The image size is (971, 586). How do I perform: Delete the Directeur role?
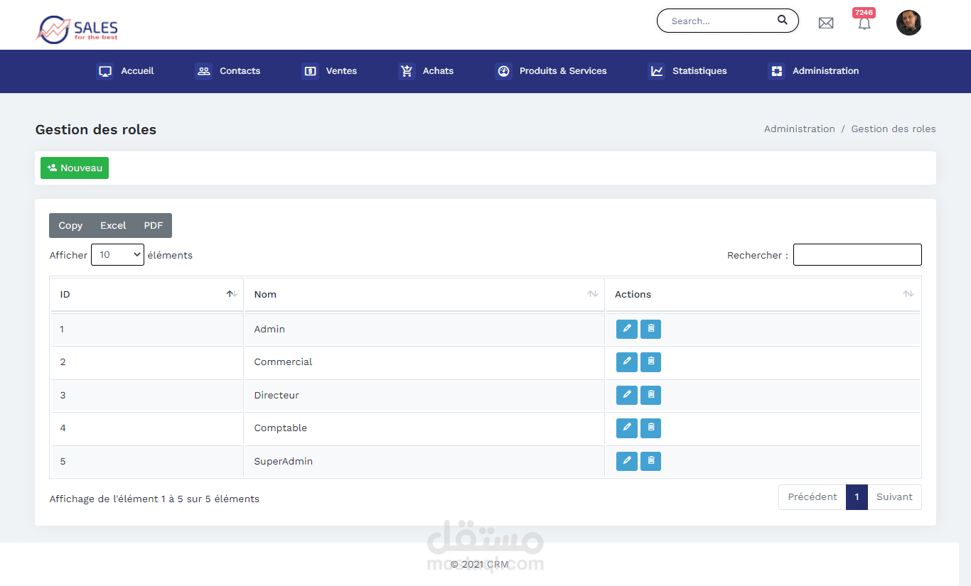[x=651, y=395]
